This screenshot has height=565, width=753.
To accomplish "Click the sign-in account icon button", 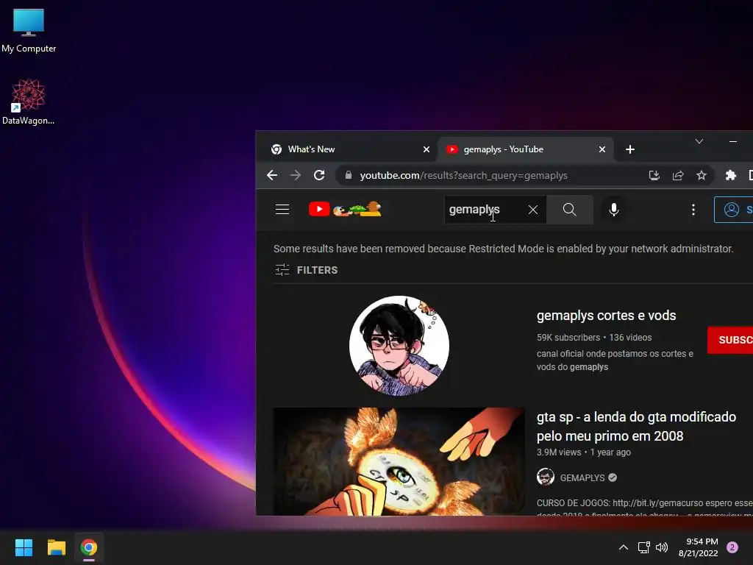I will pyautogui.click(x=733, y=210).
